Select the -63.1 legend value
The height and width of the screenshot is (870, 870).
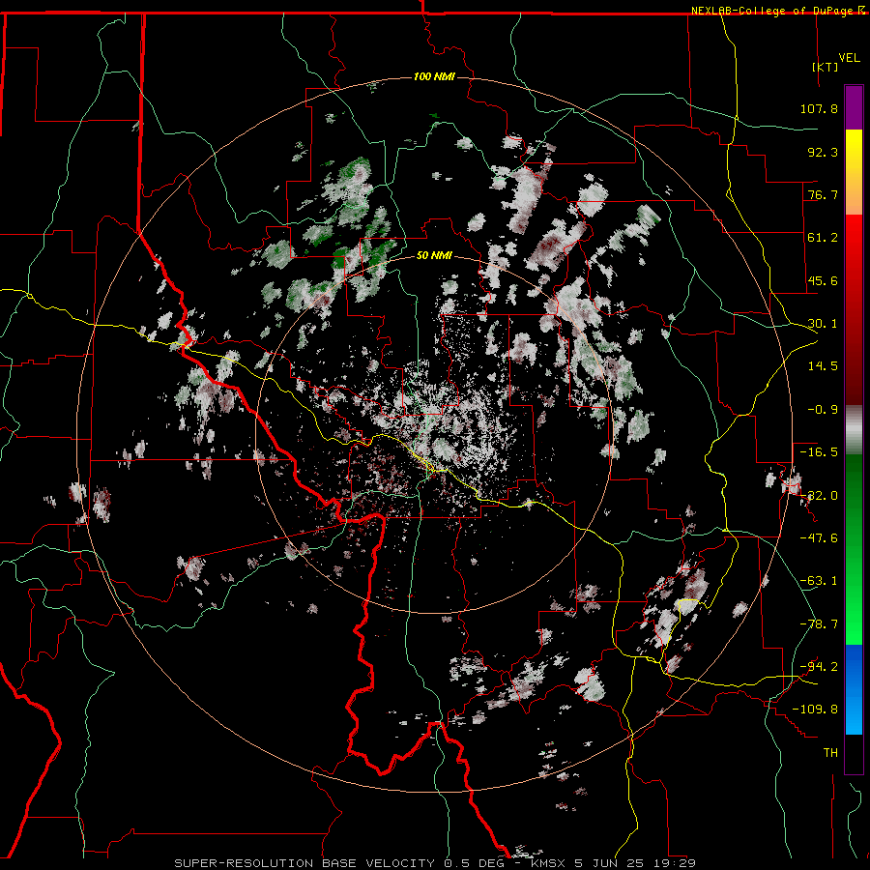coord(819,581)
